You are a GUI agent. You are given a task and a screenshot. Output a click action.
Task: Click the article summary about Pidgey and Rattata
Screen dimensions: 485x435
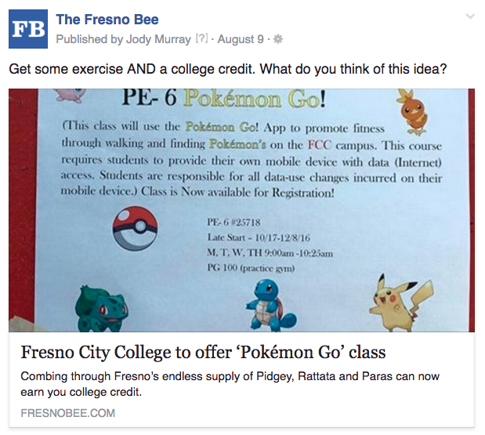230,383
